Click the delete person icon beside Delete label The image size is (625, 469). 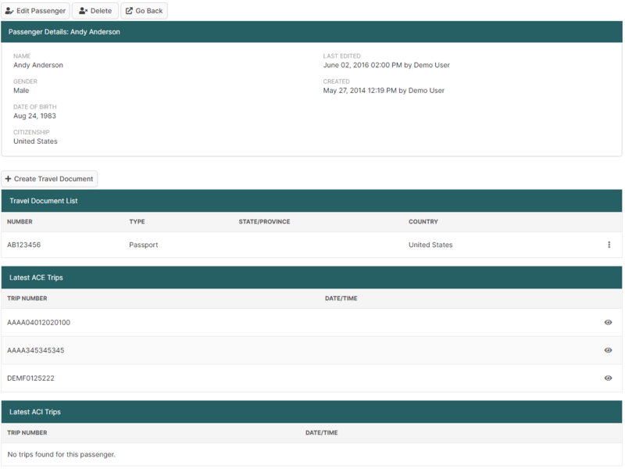click(x=82, y=12)
